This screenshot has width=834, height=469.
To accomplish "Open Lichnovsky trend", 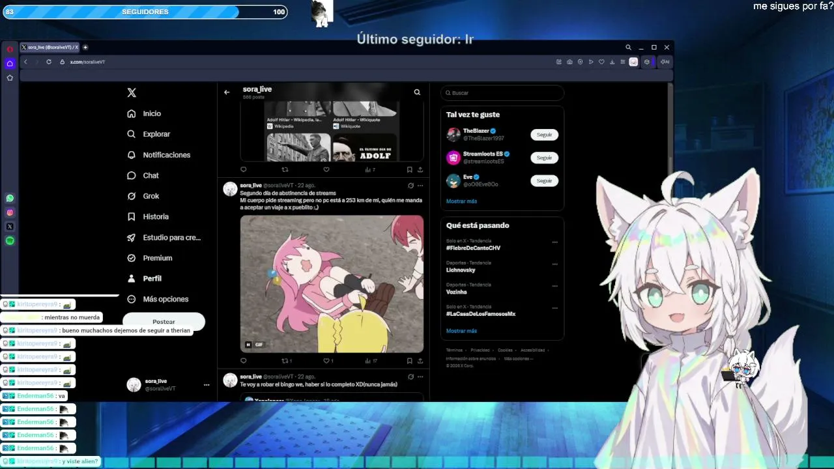I will pyautogui.click(x=461, y=270).
